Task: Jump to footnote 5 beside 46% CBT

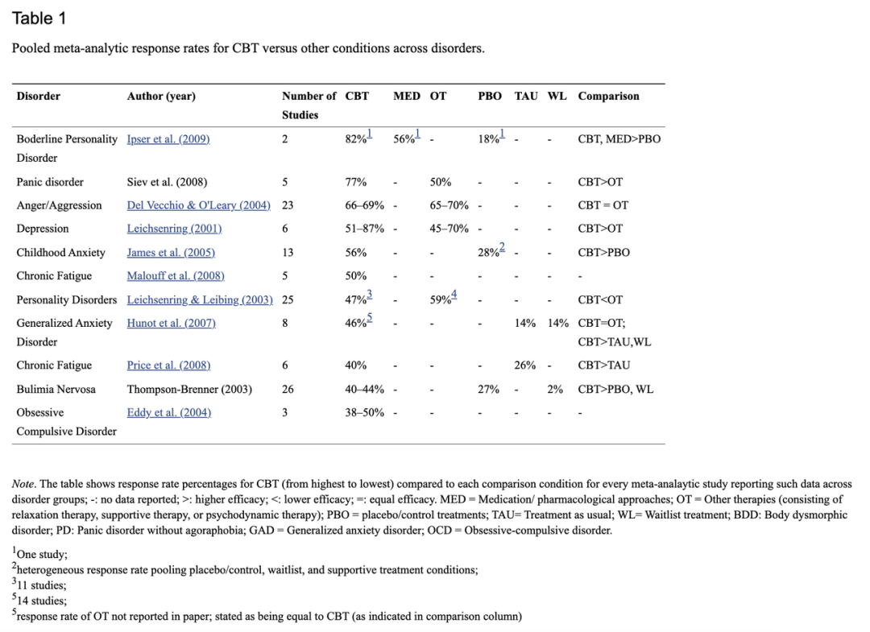Action: [x=370, y=318]
